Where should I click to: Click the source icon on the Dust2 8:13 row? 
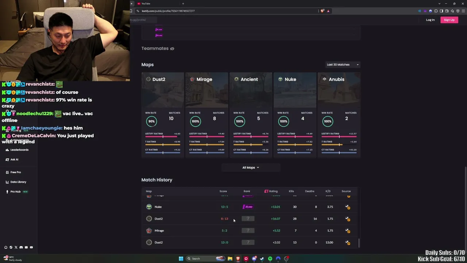[x=348, y=219]
